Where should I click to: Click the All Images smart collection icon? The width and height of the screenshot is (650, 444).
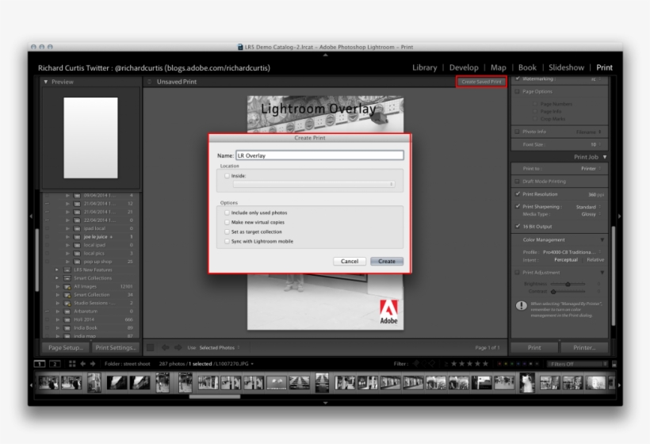[x=67, y=286]
